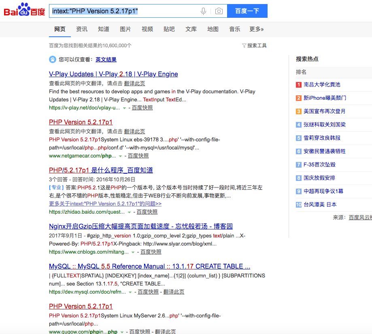Open hot topic 国庆放假安排
The width and height of the screenshot is (372, 334).
pyautogui.click(x=319, y=178)
